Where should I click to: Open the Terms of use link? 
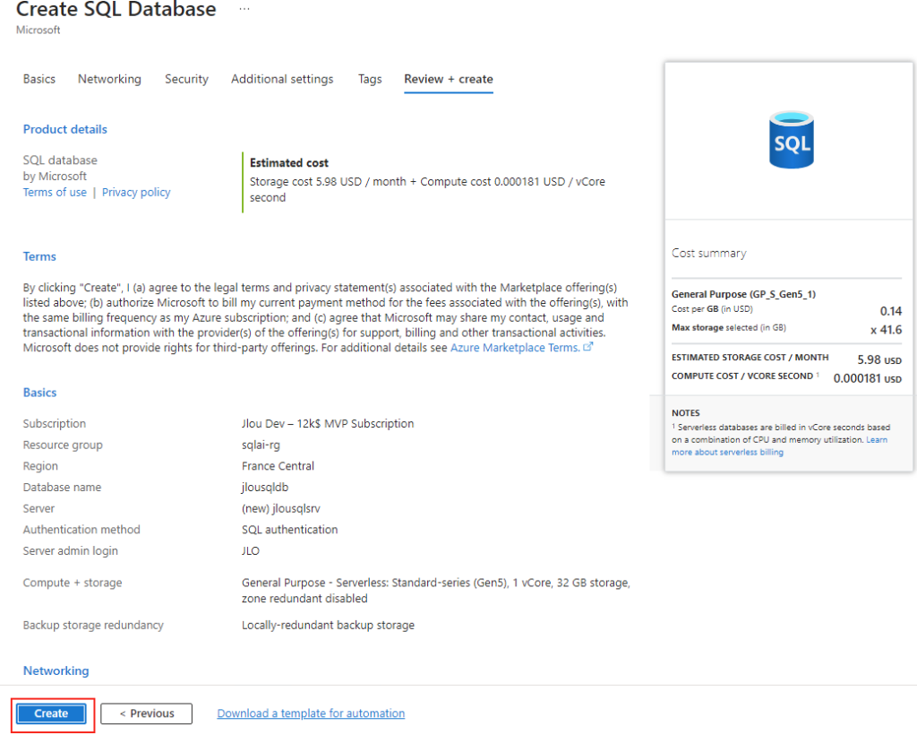[55, 193]
